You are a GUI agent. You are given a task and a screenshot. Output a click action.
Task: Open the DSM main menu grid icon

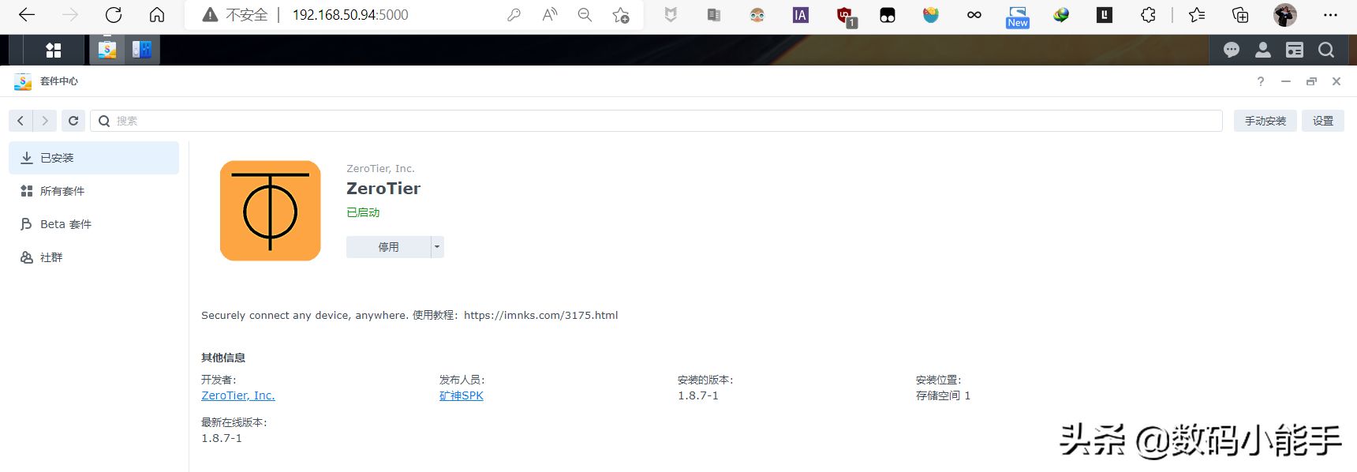[54, 51]
